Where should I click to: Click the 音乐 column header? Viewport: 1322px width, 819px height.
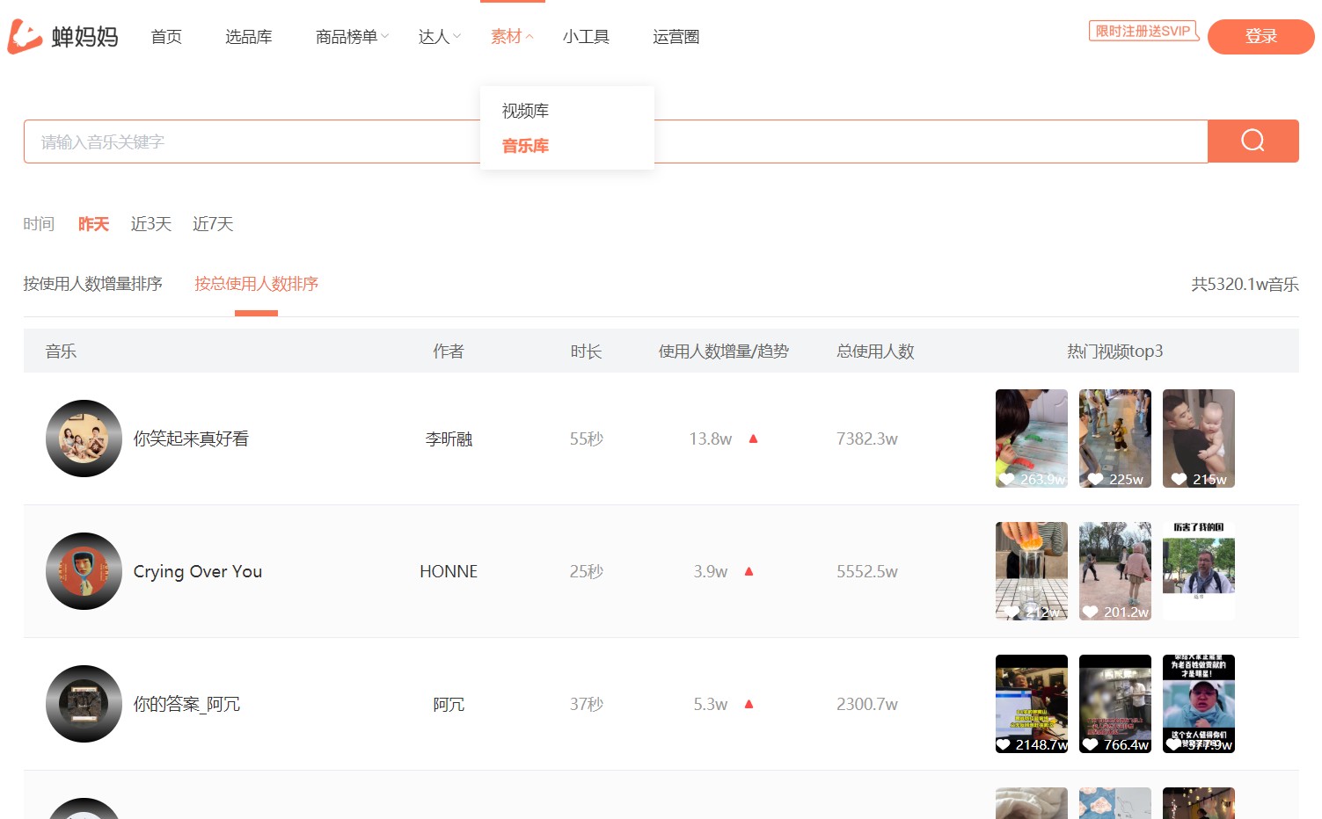(61, 352)
